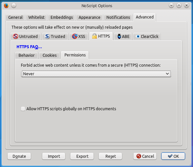Confirm settings with the OK button
This screenshot has height=167, width=193.
pyautogui.click(x=173, y=156)
